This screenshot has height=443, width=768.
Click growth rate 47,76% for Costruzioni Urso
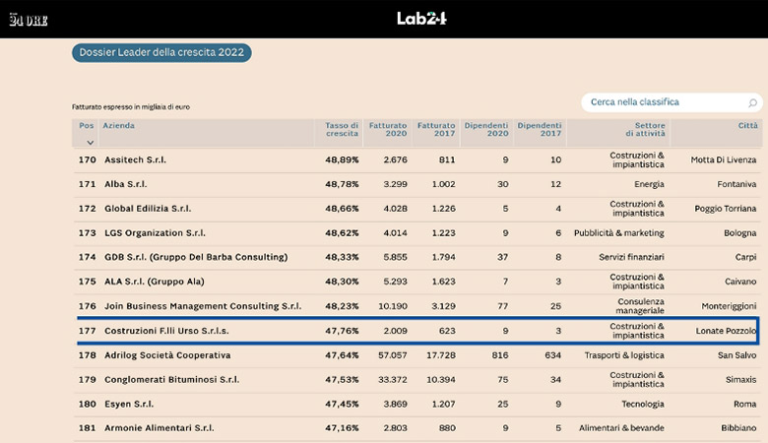(x=342, y=331)
